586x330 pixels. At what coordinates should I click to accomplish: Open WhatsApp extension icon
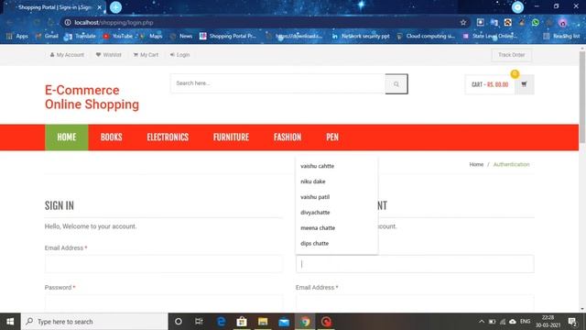pyautogui.click(x=535, y=22)
